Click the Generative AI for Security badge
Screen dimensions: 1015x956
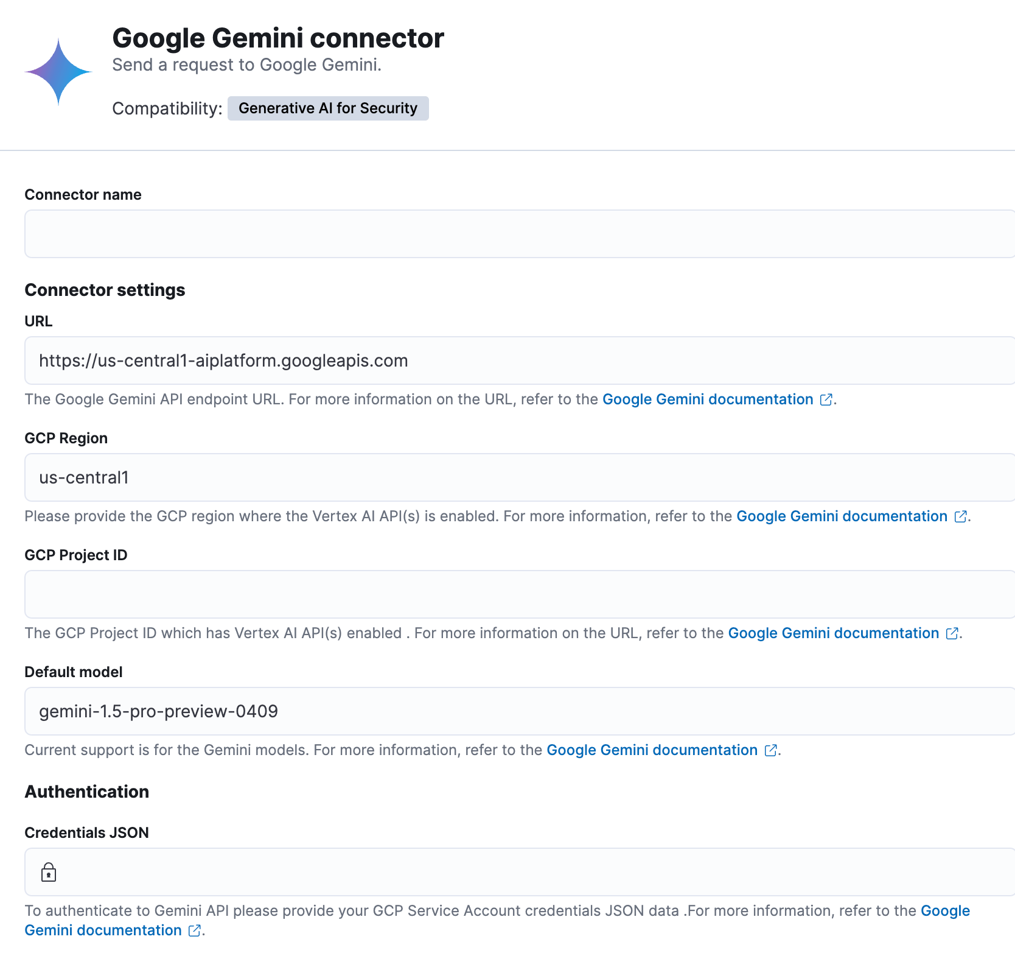[x=328, y=108]
